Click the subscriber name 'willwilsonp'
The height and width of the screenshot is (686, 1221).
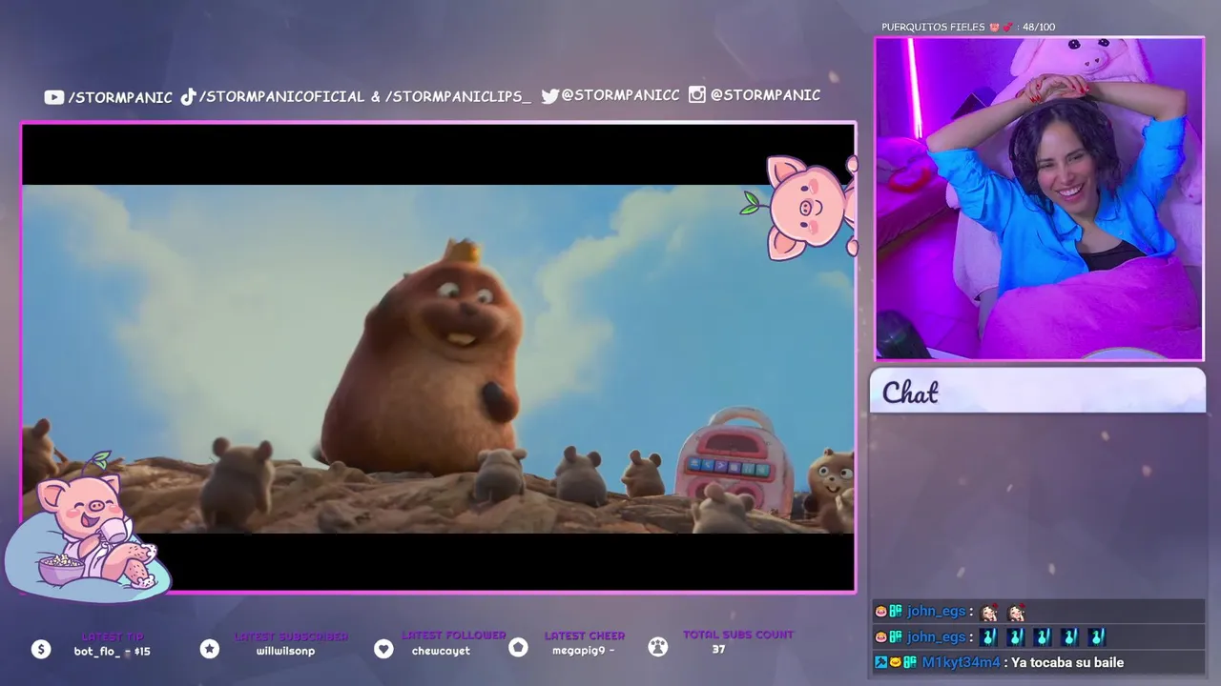click(x=285, y=652)
